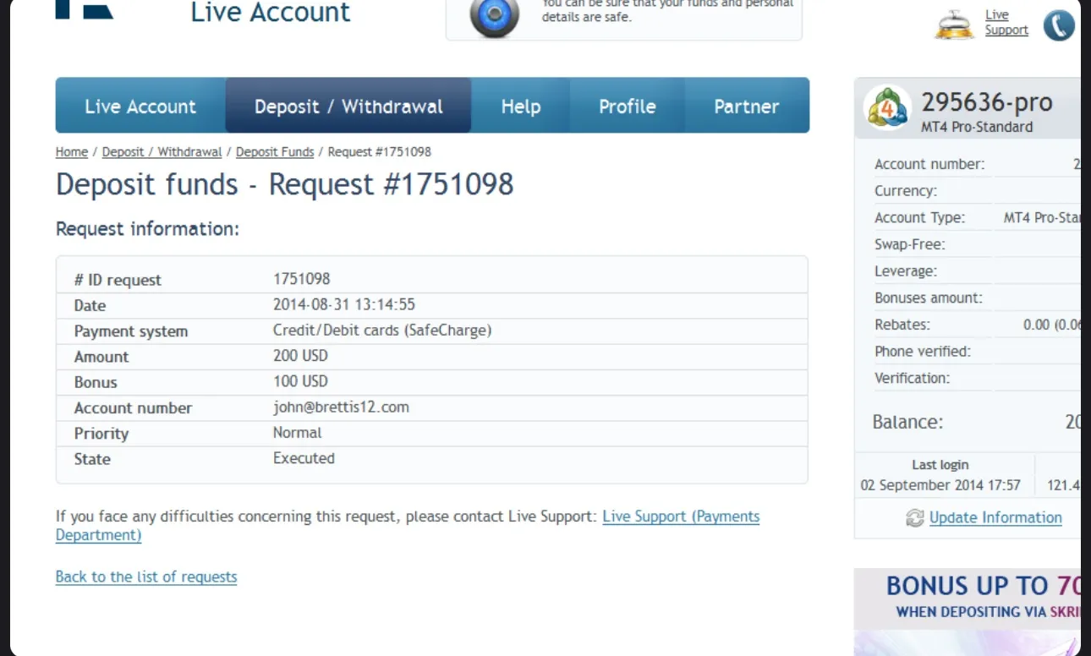Open the Help menu tab
This screenshot has width=1091, height=656.
pyautogui.click(x=521, y=106)
